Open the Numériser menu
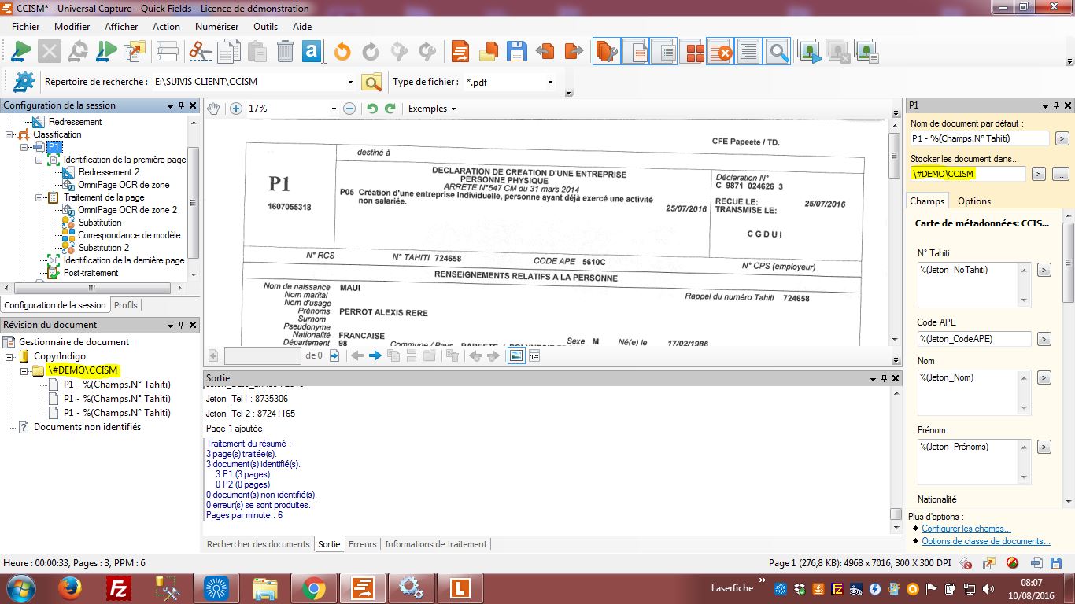1075x604 pixels. pyautogui.click(x=216, y=26)
